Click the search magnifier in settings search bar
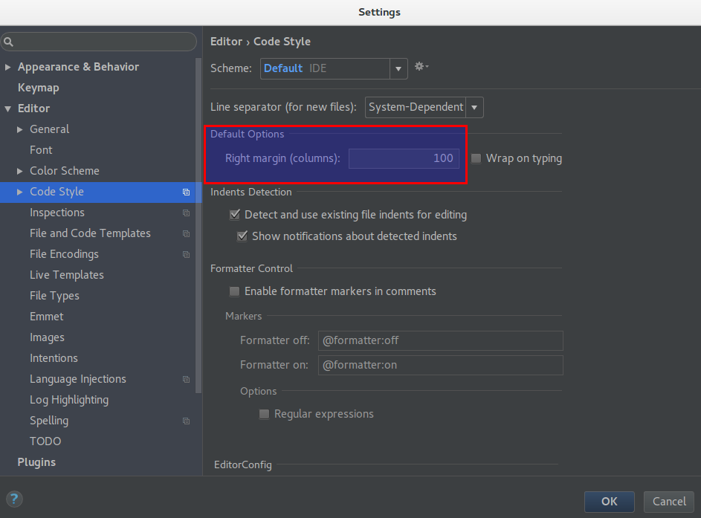701x518 pixels. point(10,42)
